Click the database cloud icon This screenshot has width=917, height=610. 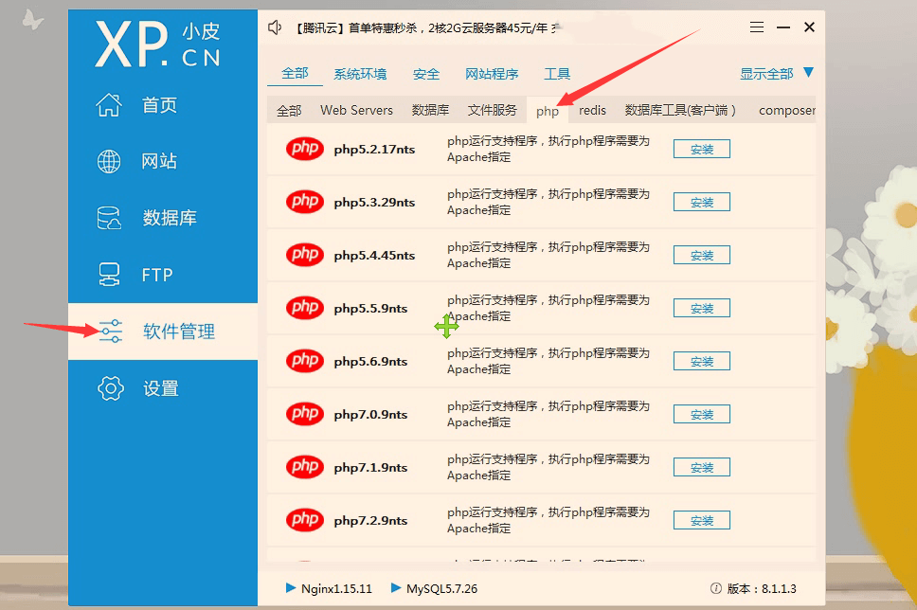click(x=109, y=218)
